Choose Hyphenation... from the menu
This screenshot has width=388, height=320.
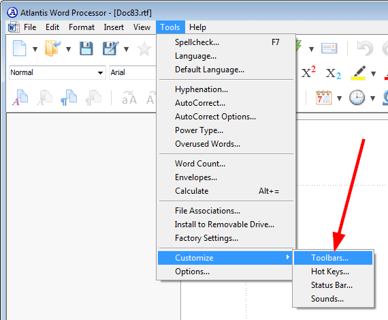point(226,89)
